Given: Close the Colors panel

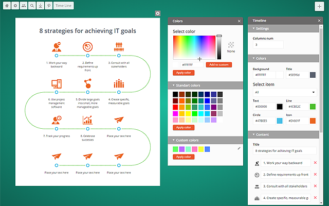Looking at the screenshot, I should coord(239,21).
